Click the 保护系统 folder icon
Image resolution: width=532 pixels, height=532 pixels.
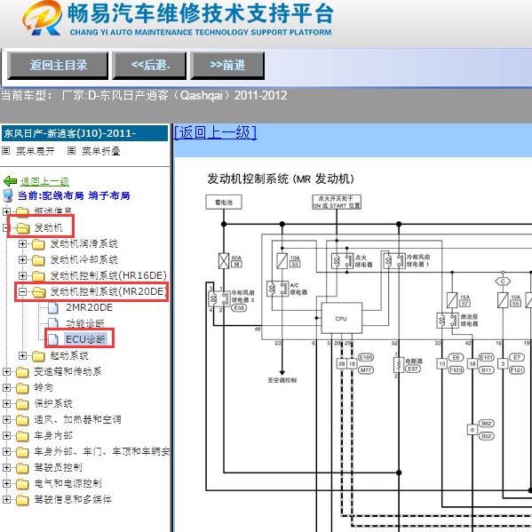[x=22, y=404]
